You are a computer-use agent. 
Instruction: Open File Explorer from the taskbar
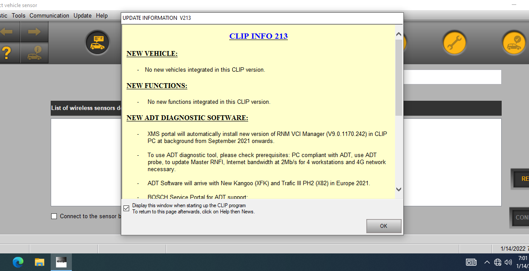click(39, 262)
